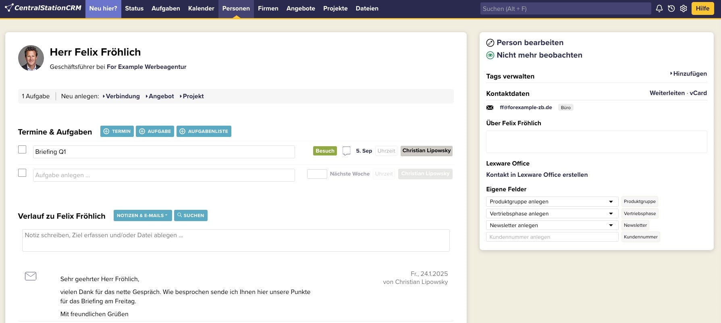Click the Briefing Q1 task title field
Image resolution: width=721 pixels, height=323 pixels.
[164, 152]
